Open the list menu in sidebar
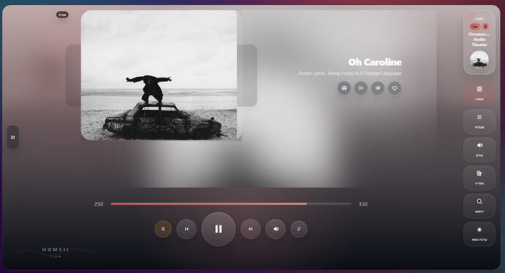505x273 pixels. click(x=479, y=121)
